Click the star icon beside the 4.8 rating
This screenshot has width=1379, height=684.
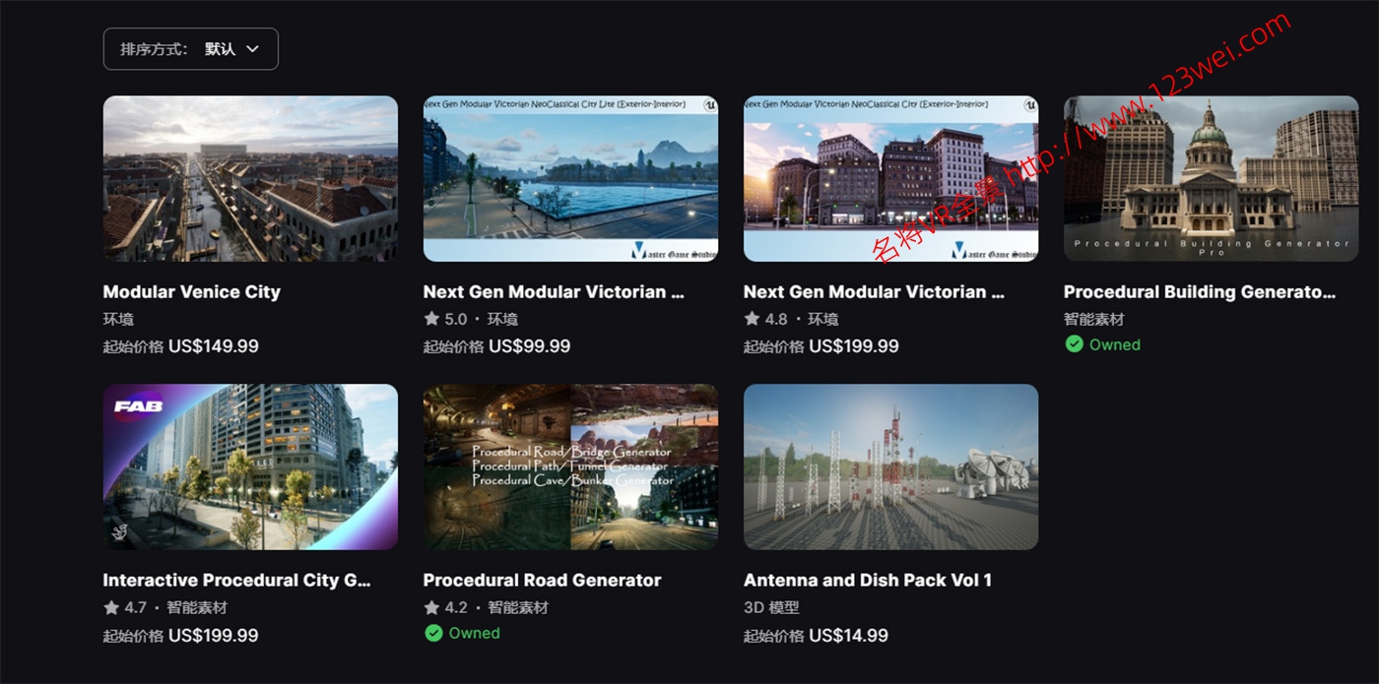(752, 319)
